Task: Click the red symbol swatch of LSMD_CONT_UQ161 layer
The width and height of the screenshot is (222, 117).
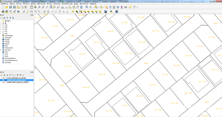Action: 6,82
